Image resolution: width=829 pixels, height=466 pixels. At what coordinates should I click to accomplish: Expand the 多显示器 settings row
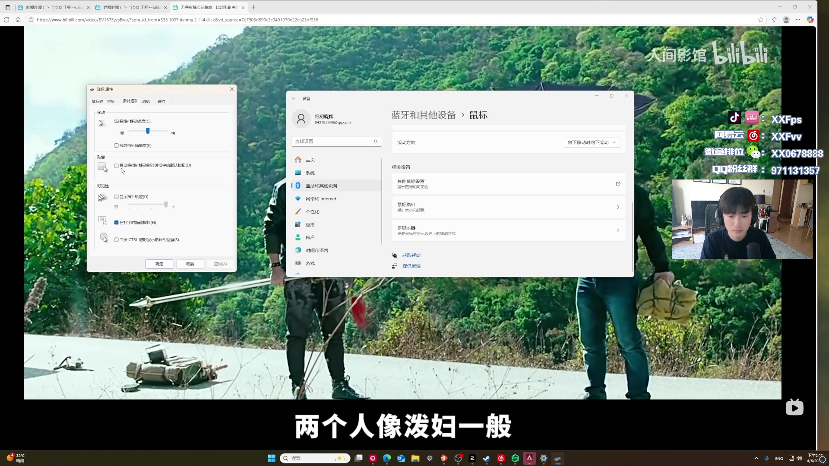click(509, 230)
